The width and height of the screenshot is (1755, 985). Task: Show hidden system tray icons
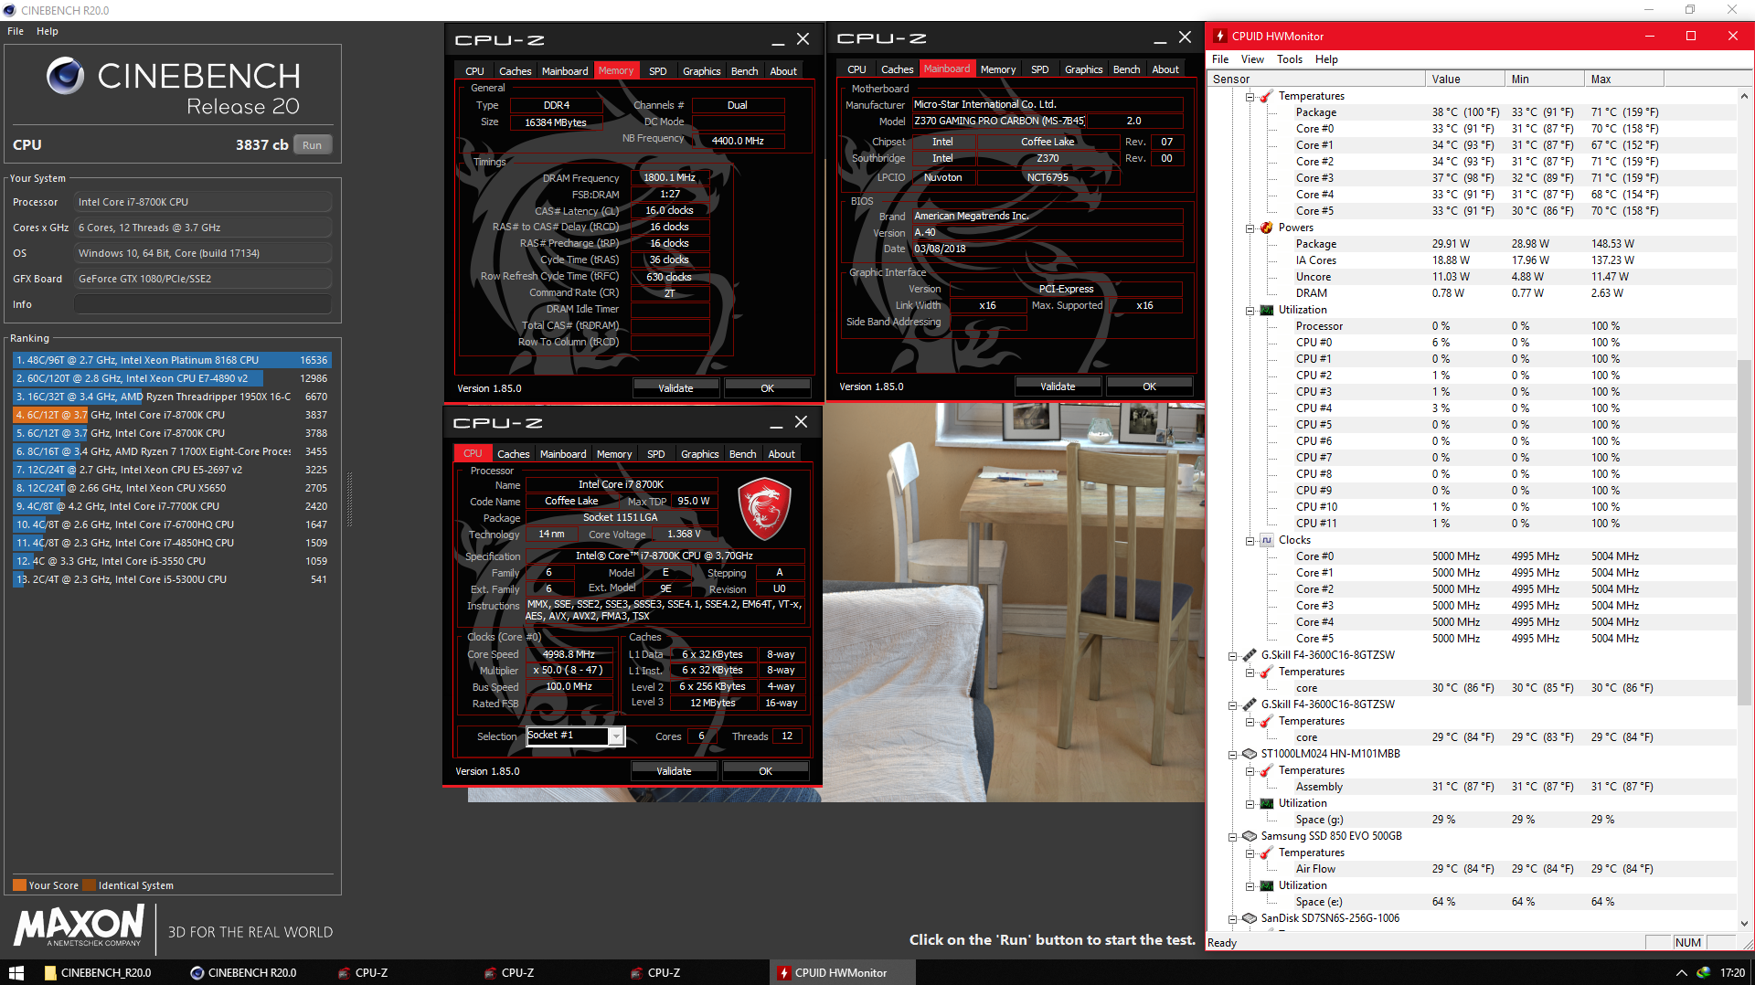pos(1681,973)
